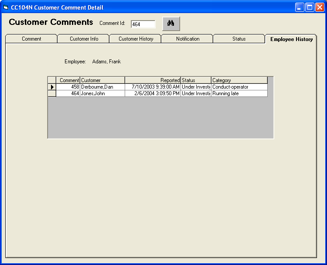Click the Running late category cell

(239, 93)
